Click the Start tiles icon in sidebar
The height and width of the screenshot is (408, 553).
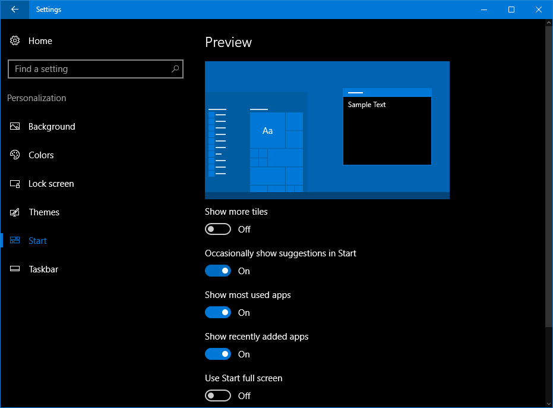coord(15,240)
